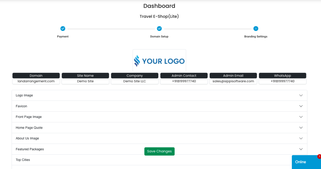Image resolution: width=321 pixels, height=169 pixels.
Task: Click the chat notification badge
Action: tap(319, 156)
